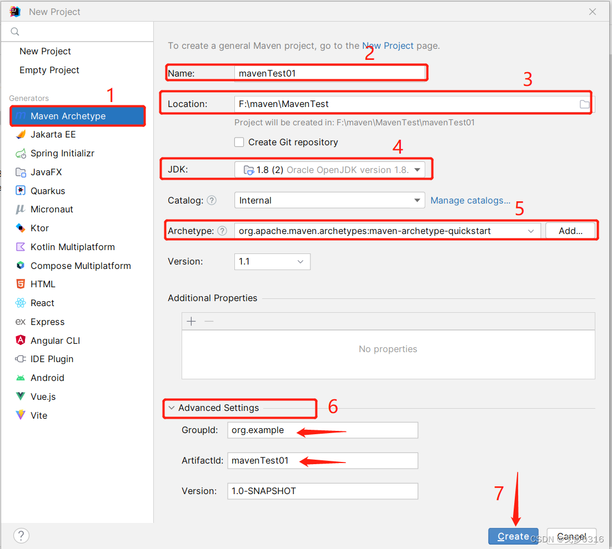Open the archetype Version 1.1 dropdown
The height and width of the screenshot is (549, 612).
272,261
